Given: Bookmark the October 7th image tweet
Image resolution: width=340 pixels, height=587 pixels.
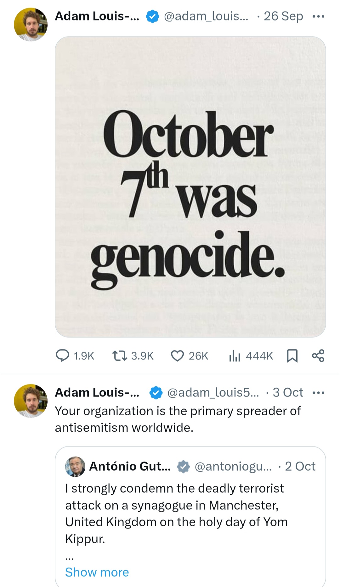Looking at the screenshot, I should click(292, 356).
